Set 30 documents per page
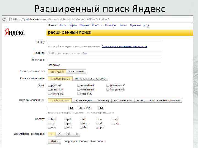The width and height of the screenshot is (198, 148). [68, 134]
